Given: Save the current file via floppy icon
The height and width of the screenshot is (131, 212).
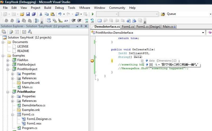Looking at the screenshot, I should [x=28, y=14].
